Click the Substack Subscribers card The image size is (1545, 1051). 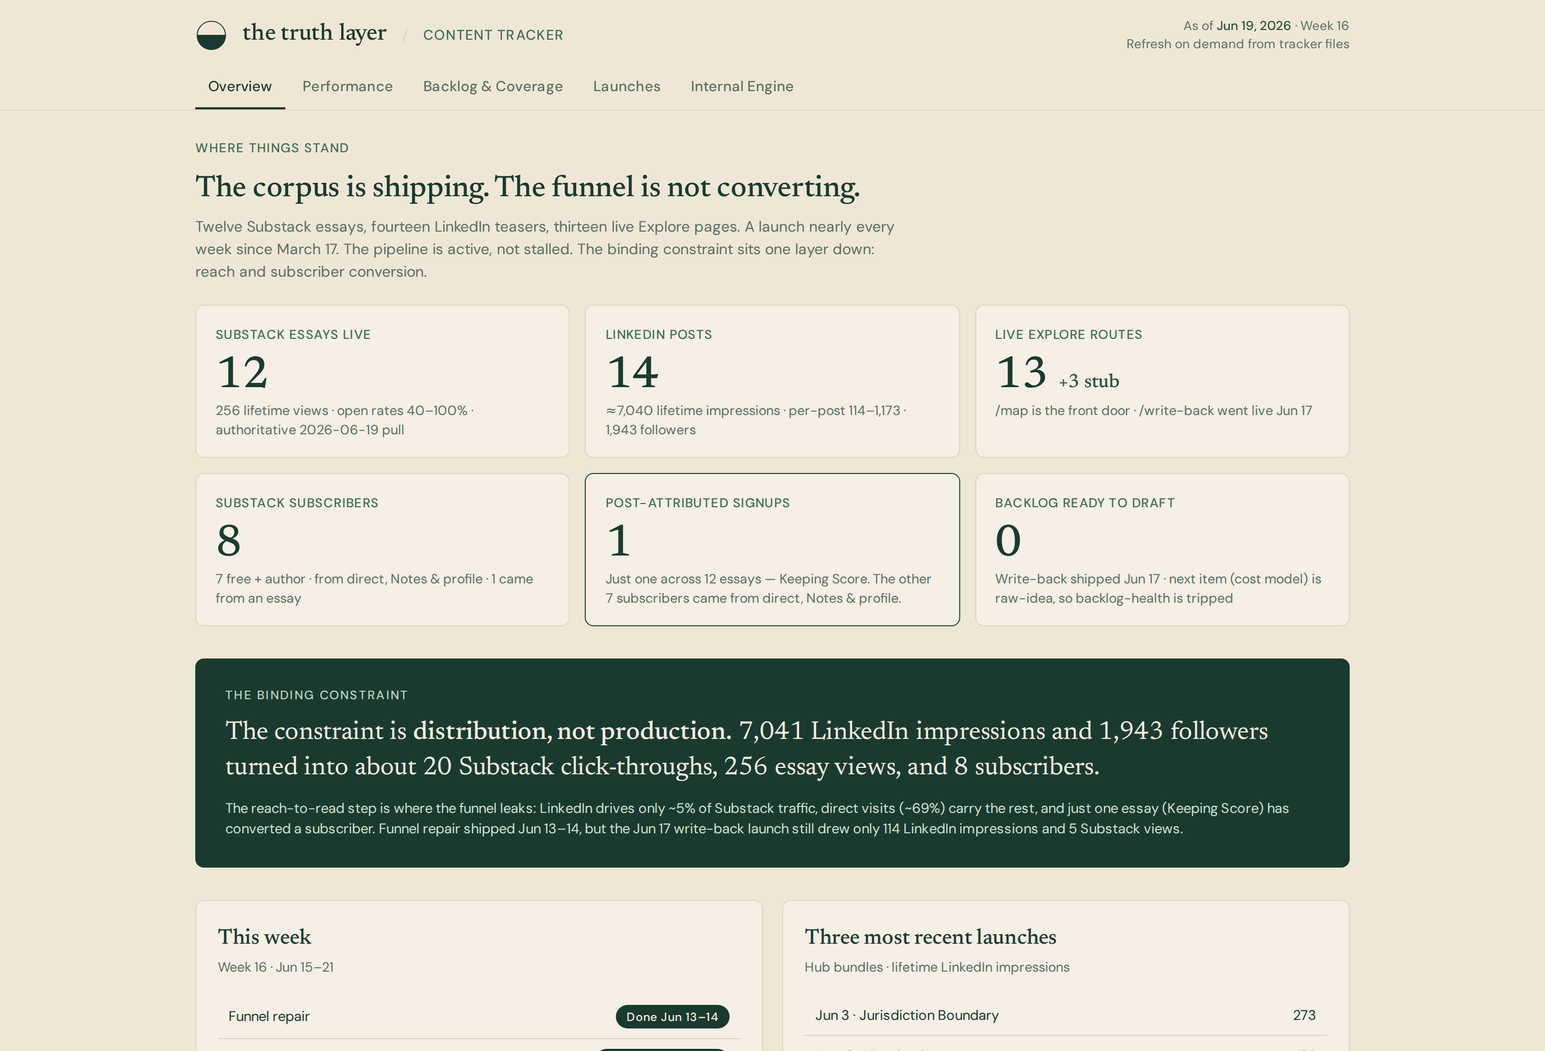tap(382, 550)
